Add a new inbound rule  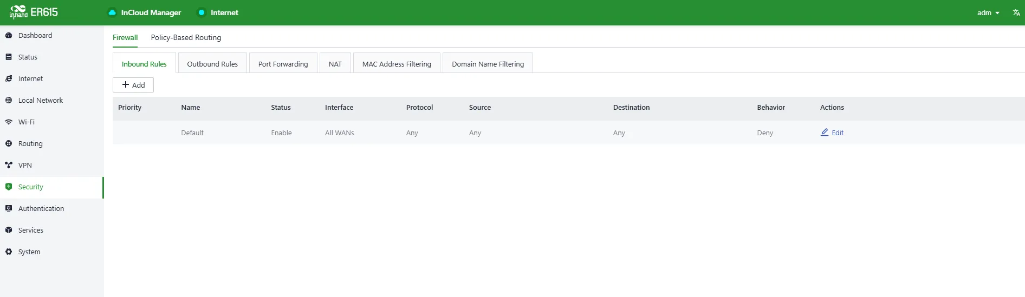pyautogui.click(x=133, y=85)
